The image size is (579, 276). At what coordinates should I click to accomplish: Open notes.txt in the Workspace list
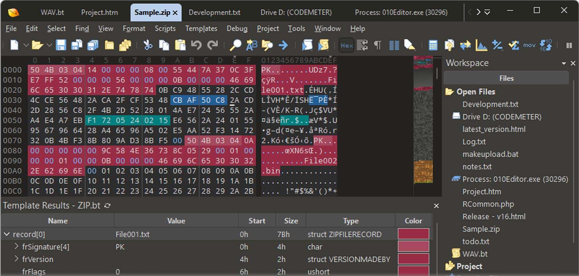[x=477, y=167]
